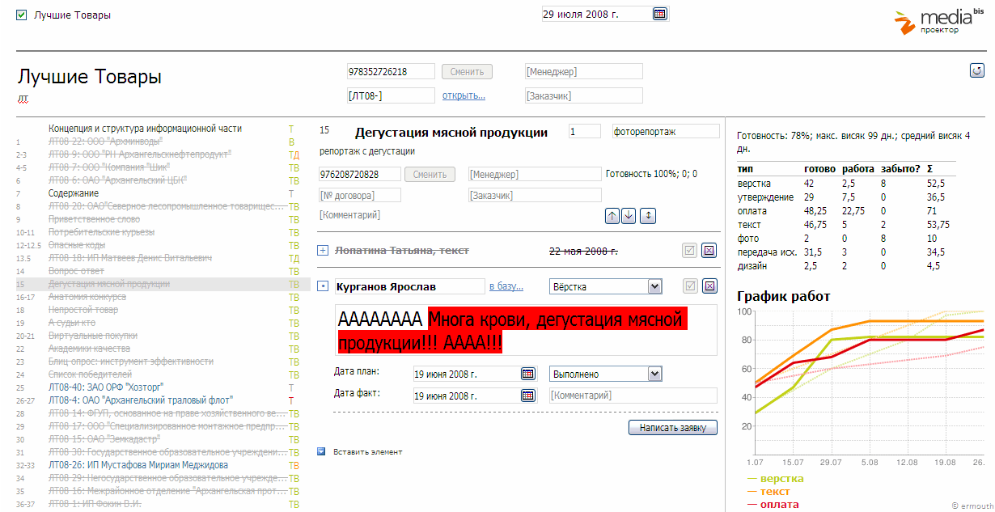Open the calendar icon for Дата план
The image size is (995, 512).
pos(527,374)
